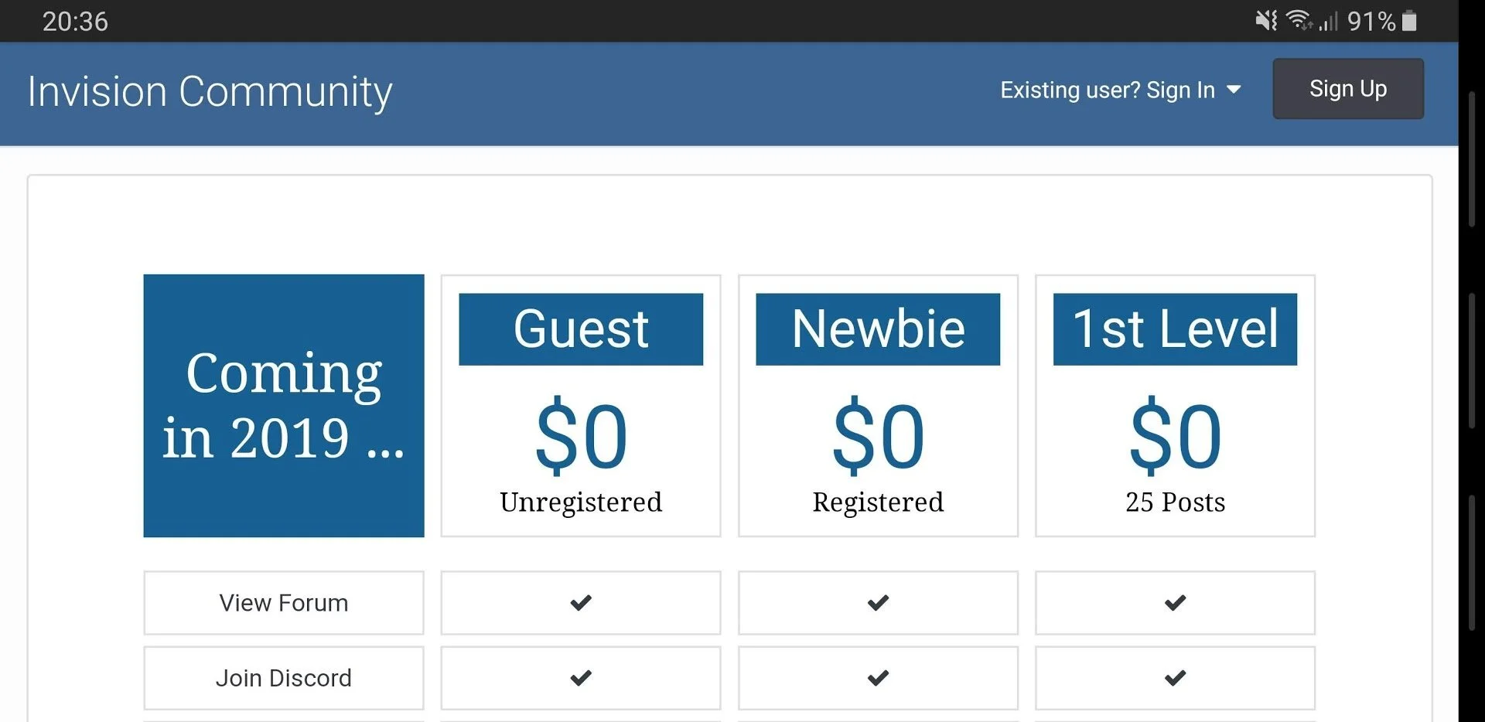Open the Invision Community home link

[x=210, y=91]
